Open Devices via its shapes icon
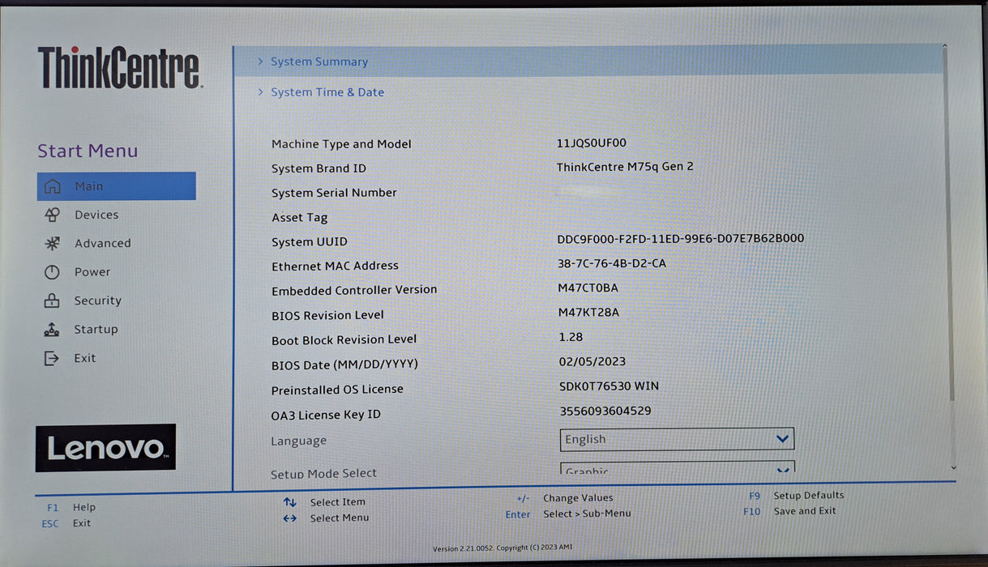The height and width of the screenshot is (567, 988). point(52,215)
